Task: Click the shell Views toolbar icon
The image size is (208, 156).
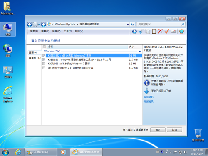Action: (181, 31)
